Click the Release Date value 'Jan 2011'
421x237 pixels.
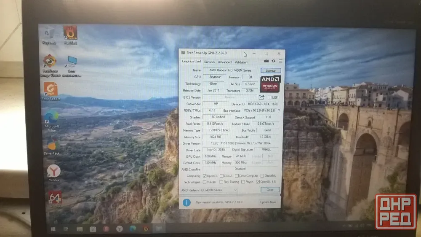213,90
